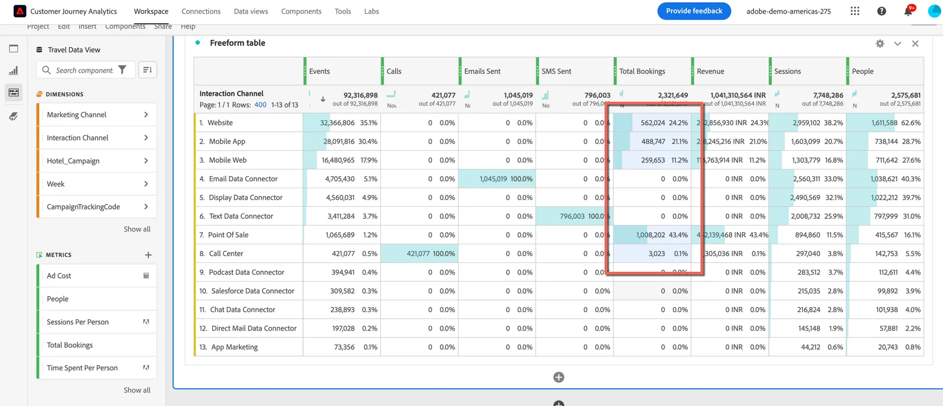Select the Point Of Sale row
Viewport: 943px width, 406px height.
(228, 235)
